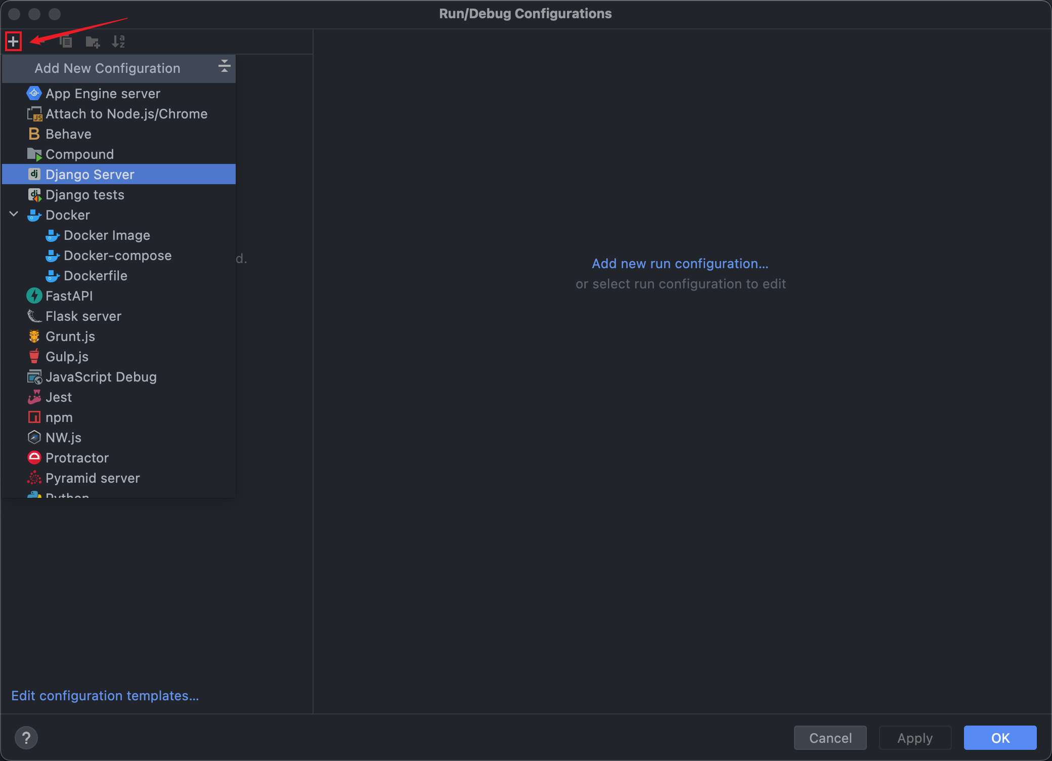Click the Copy Configuration toolbar icon
The image size is (1052, 761).
(x=66, y=41)
